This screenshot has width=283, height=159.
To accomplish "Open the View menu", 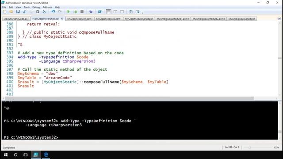I will (19, 7).
